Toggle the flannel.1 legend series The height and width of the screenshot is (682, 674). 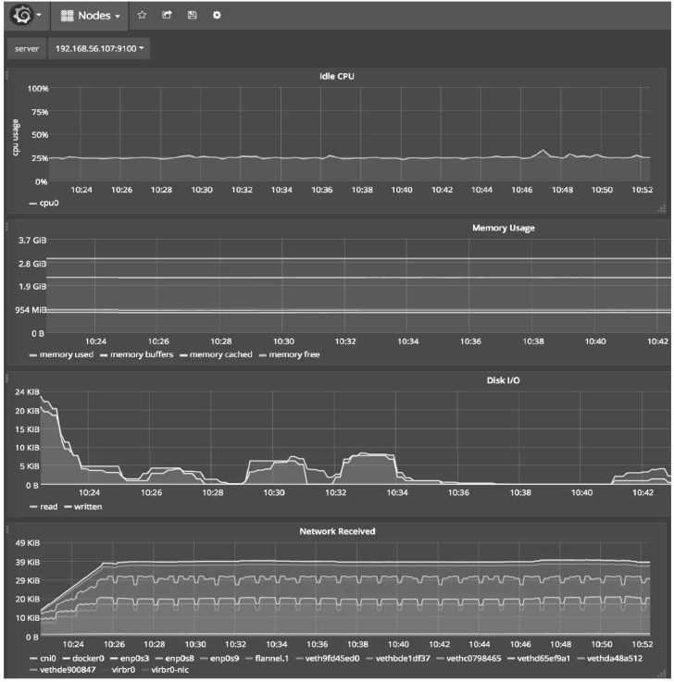tap(268, 658)
